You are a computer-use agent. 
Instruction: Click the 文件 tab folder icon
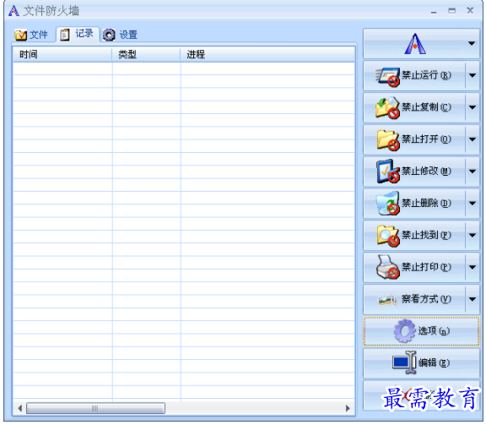click(21, 35)
